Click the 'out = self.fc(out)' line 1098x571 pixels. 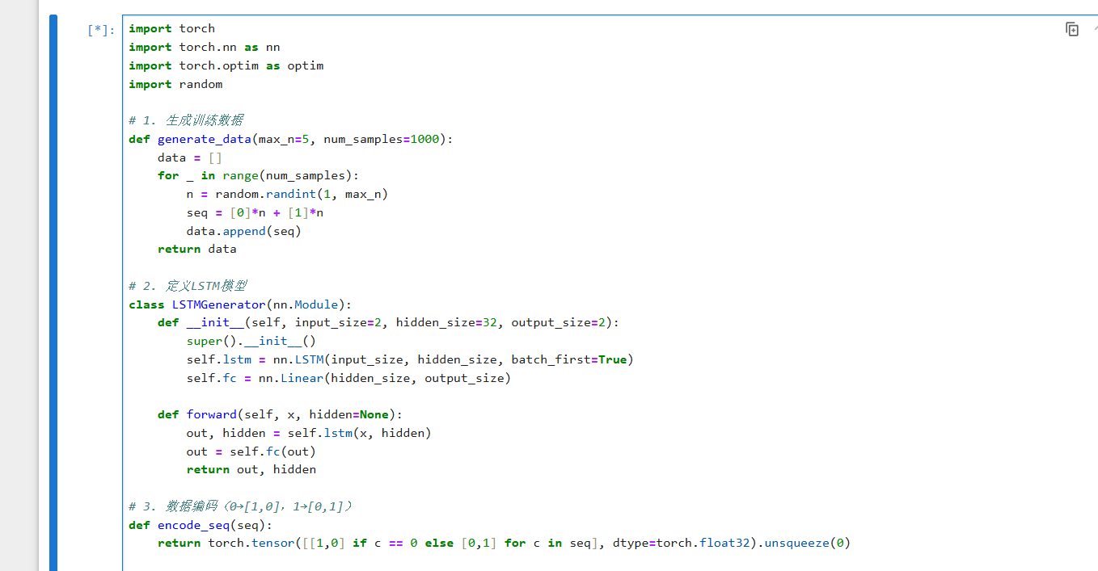coord(251,451)
